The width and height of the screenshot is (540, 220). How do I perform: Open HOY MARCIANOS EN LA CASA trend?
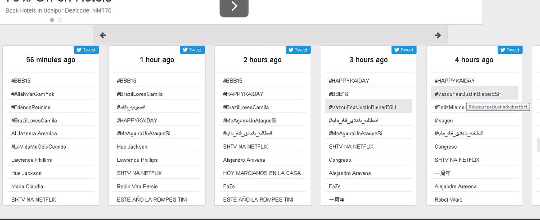[263, 173]
